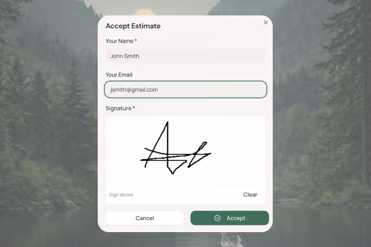Click blank signature pad area right of signature

click(237, 151)
